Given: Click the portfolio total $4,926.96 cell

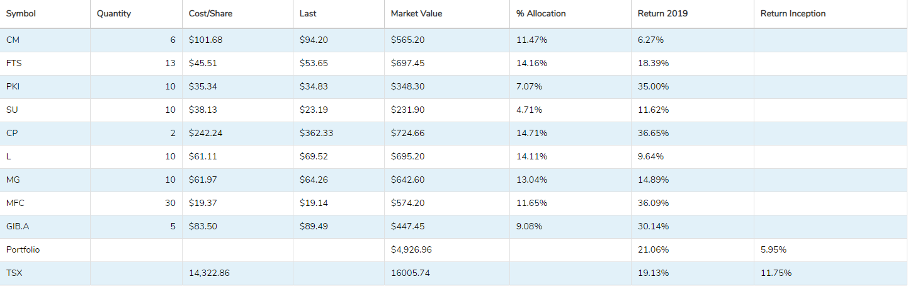Looking at the screenshot, I should (411, 249).
